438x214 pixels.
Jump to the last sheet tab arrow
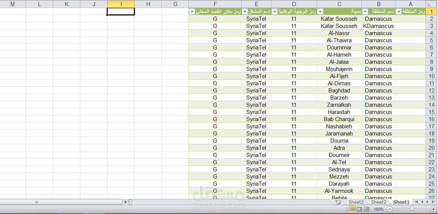click(433, 202)
